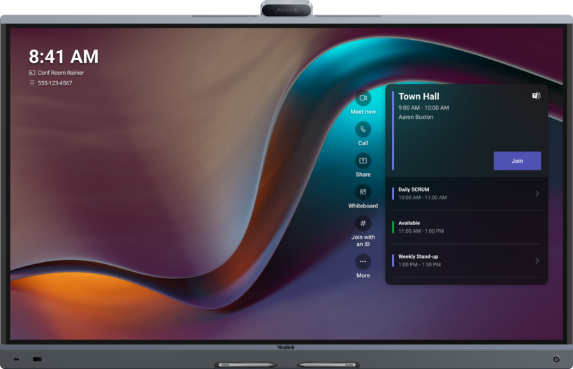Select the Available time slot title

click(409, 223)
